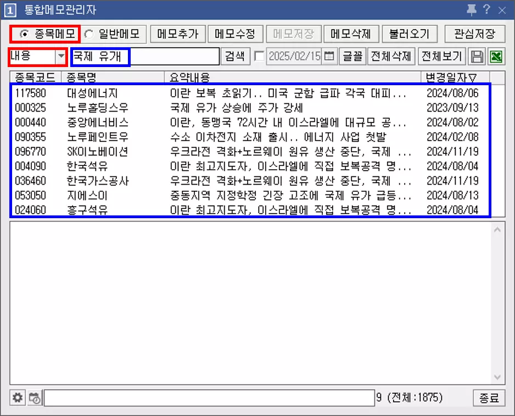Click the search keyword input field
Image resolution: width=515 pixels, height=416 pixels.
tap(145, 57)
